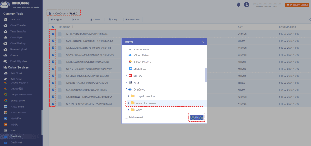The width and height of the screenshot is (311, 146).
Task: Click Apps folder icon in dialog
Action: pos(133,110)
